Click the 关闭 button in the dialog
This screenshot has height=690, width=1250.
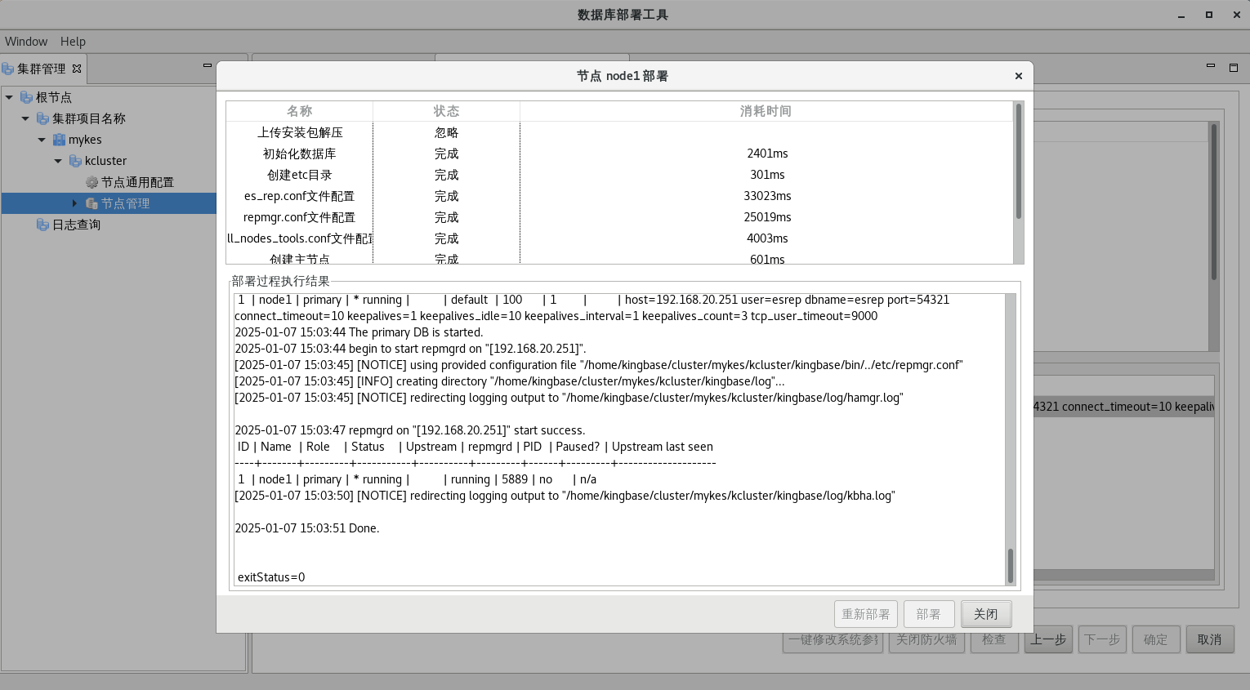[x=985, y=614]
